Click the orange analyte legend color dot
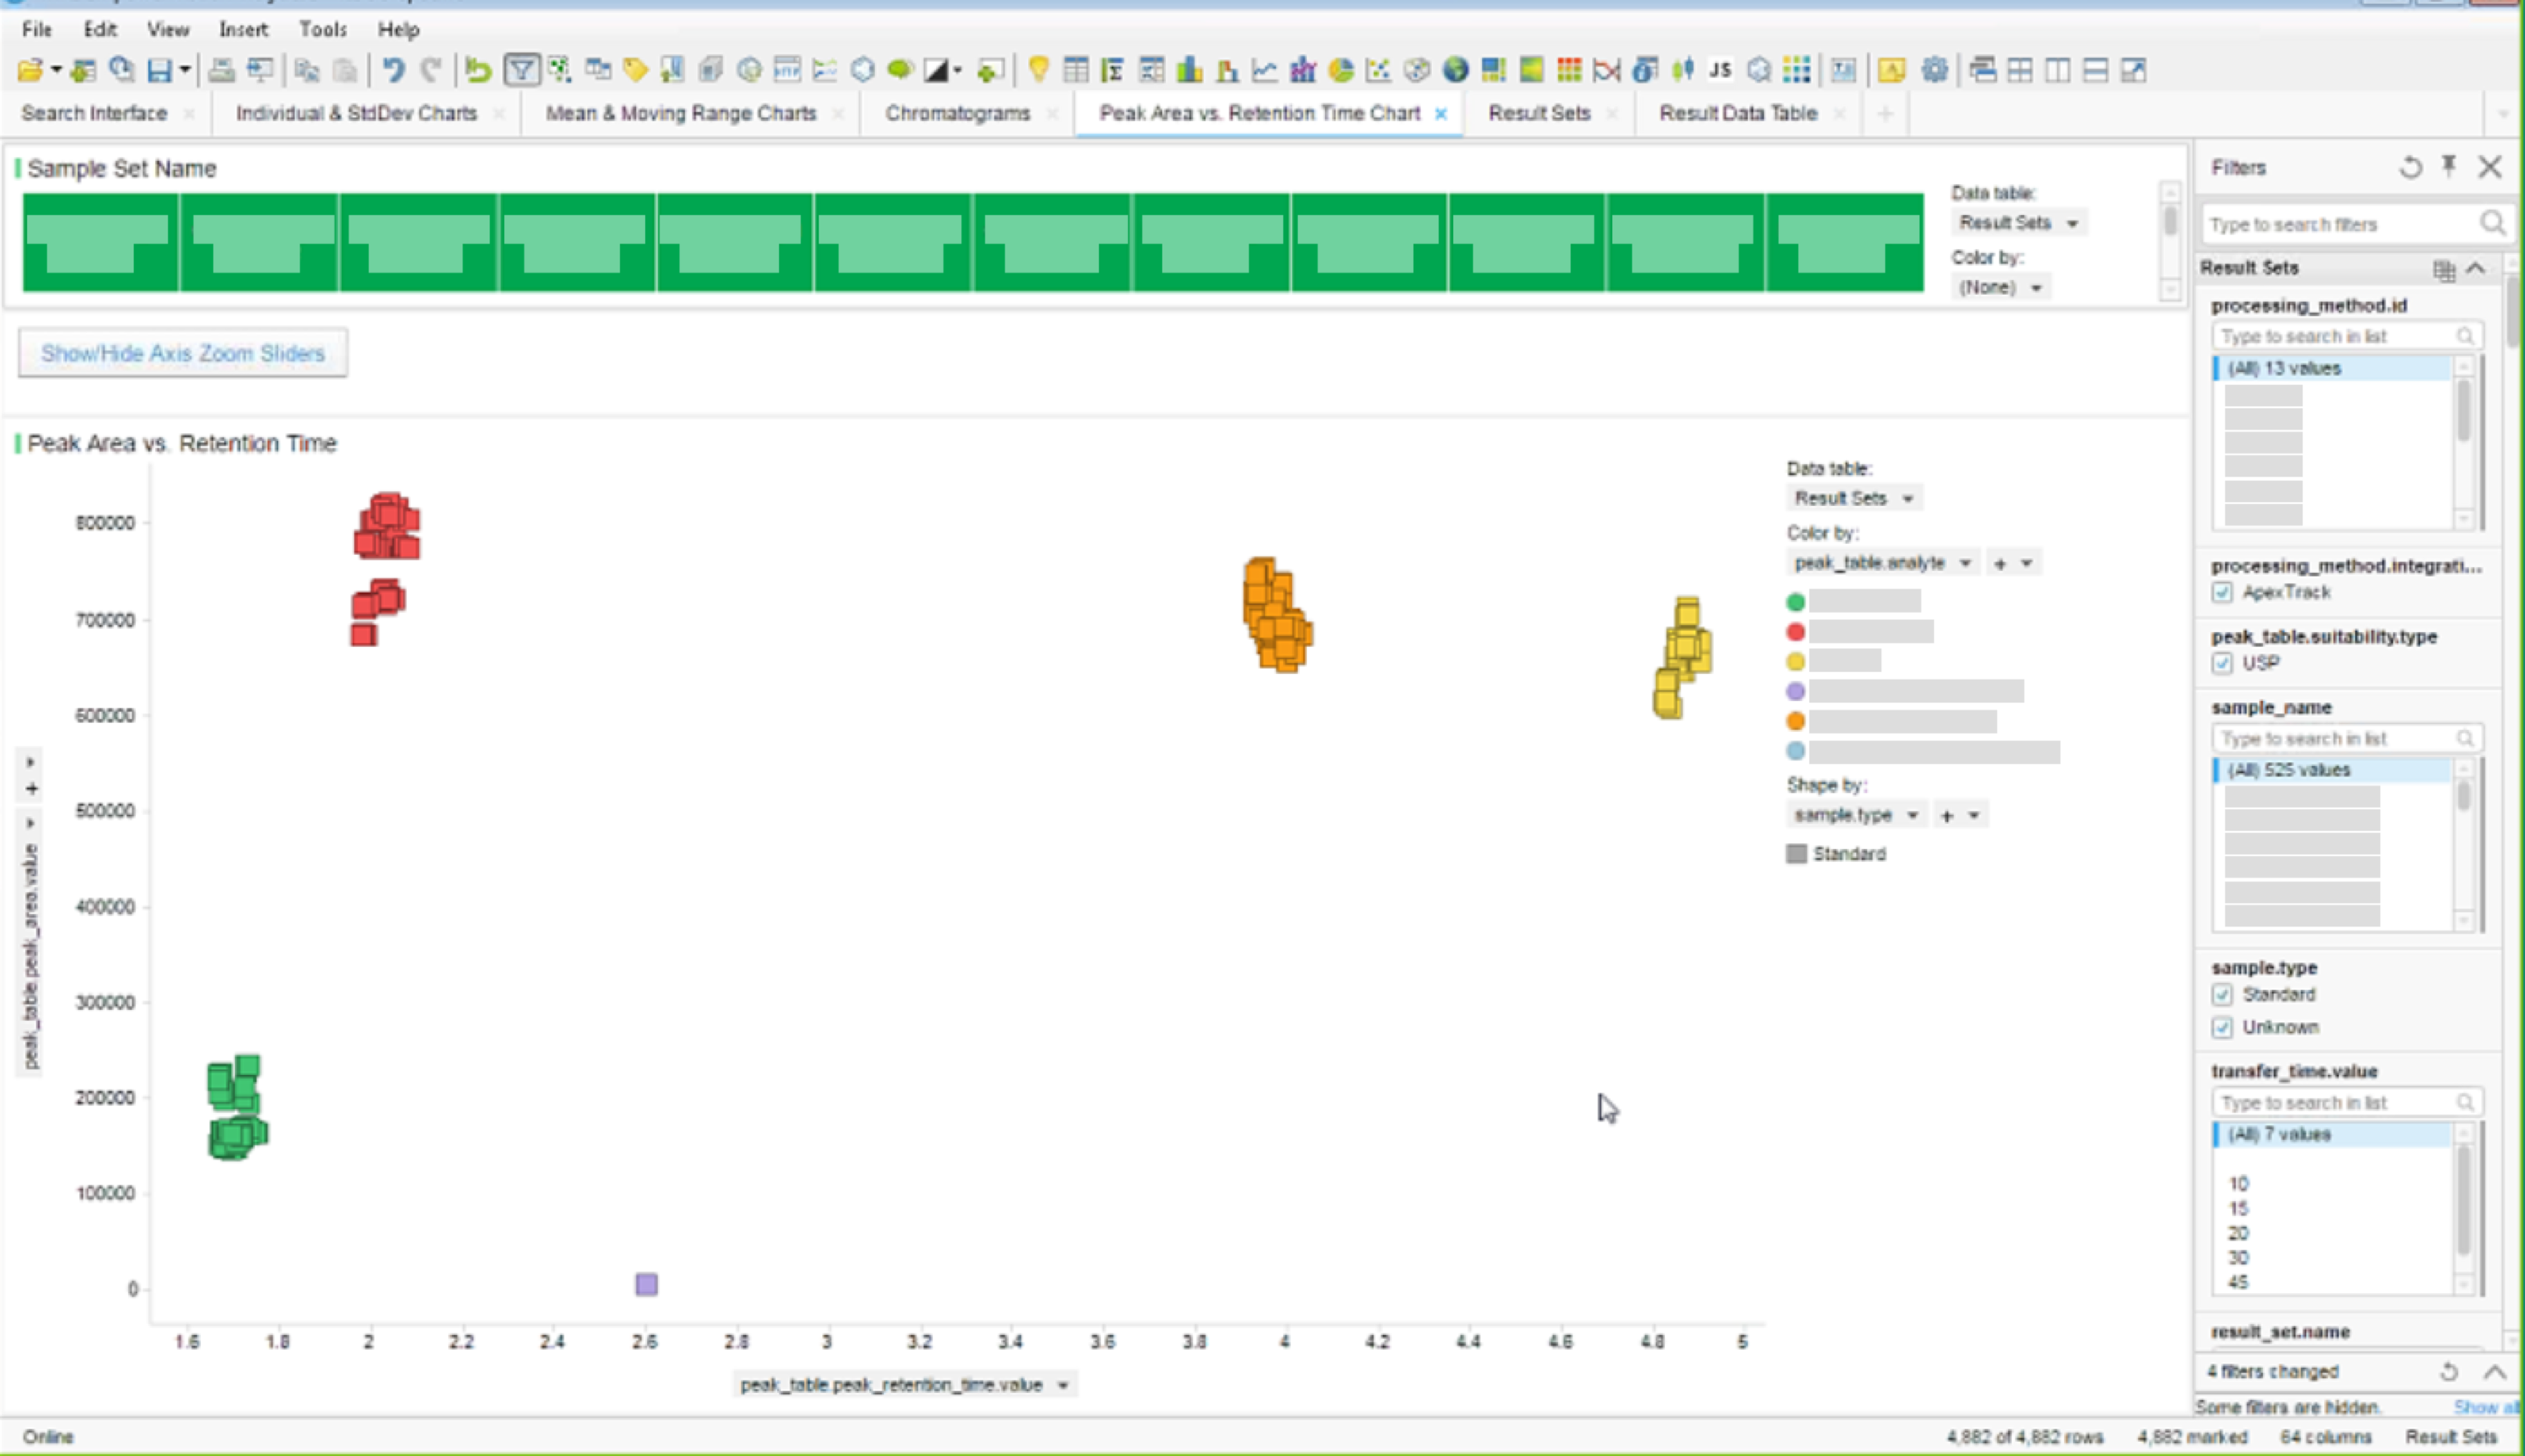The image size is (2525, 1456). click(x=1796, y=721)
